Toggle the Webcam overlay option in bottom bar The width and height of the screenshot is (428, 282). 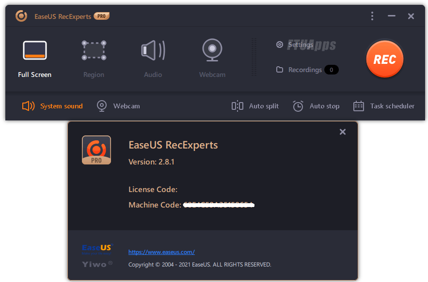118,106
